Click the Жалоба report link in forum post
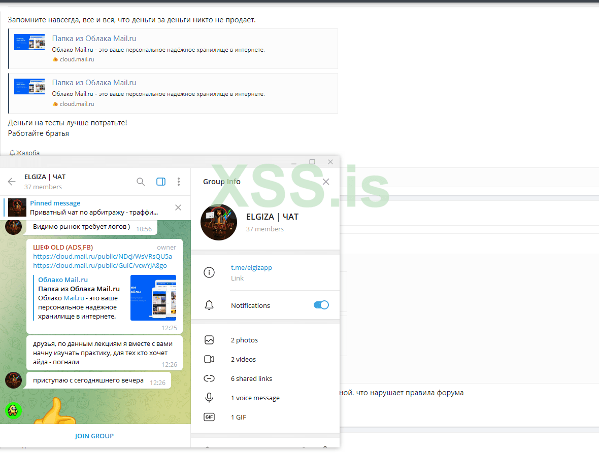The width and height of the screenshot is (599, 453). 24,153
